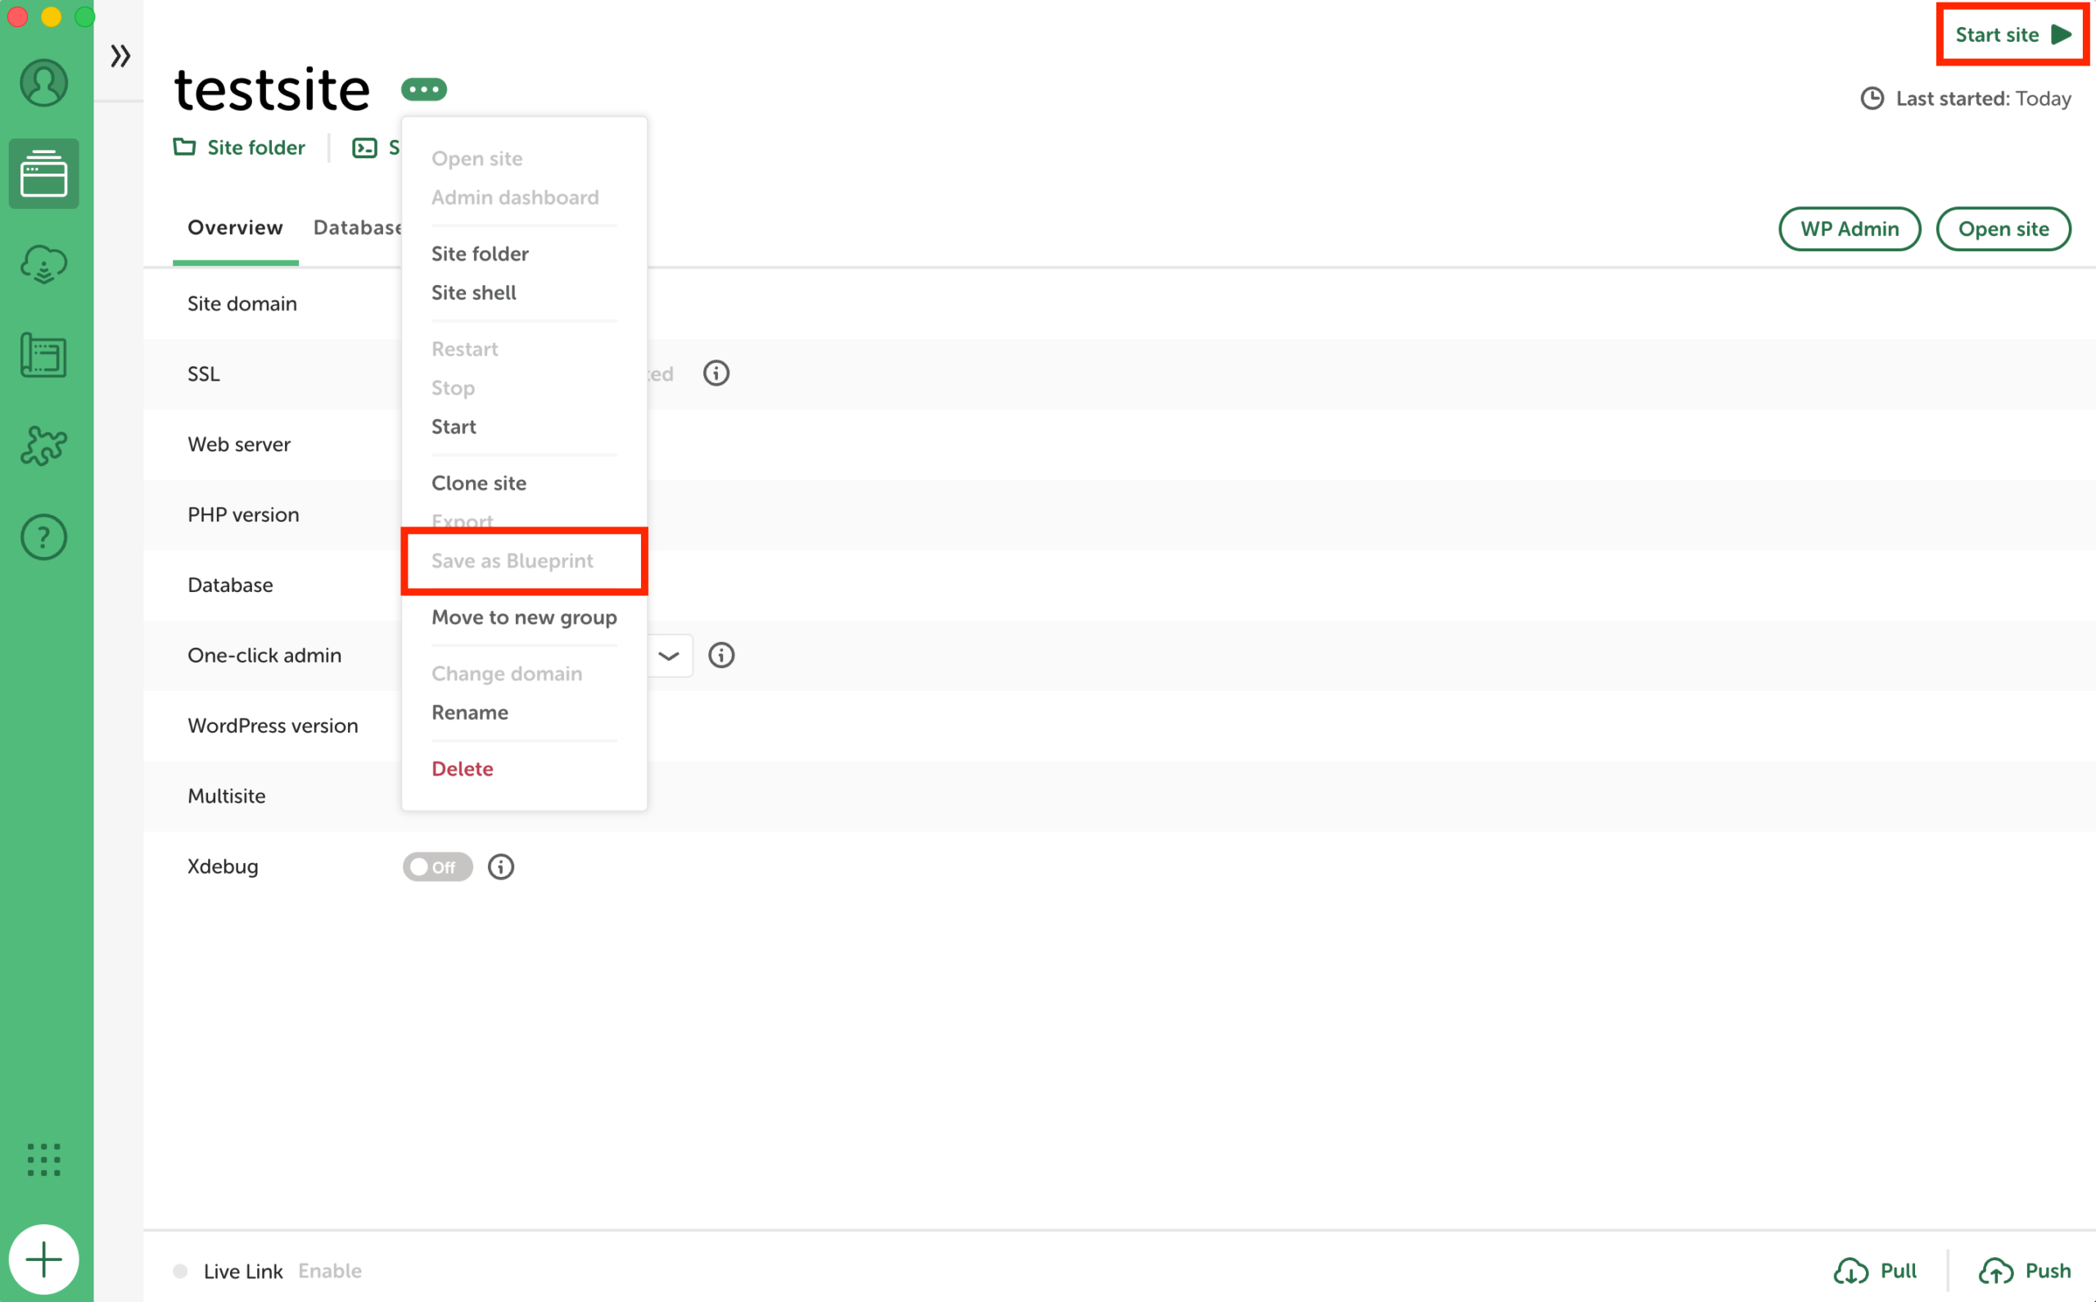
Task: Select Rename in the context menu
Action: click(x=470, y=712)
